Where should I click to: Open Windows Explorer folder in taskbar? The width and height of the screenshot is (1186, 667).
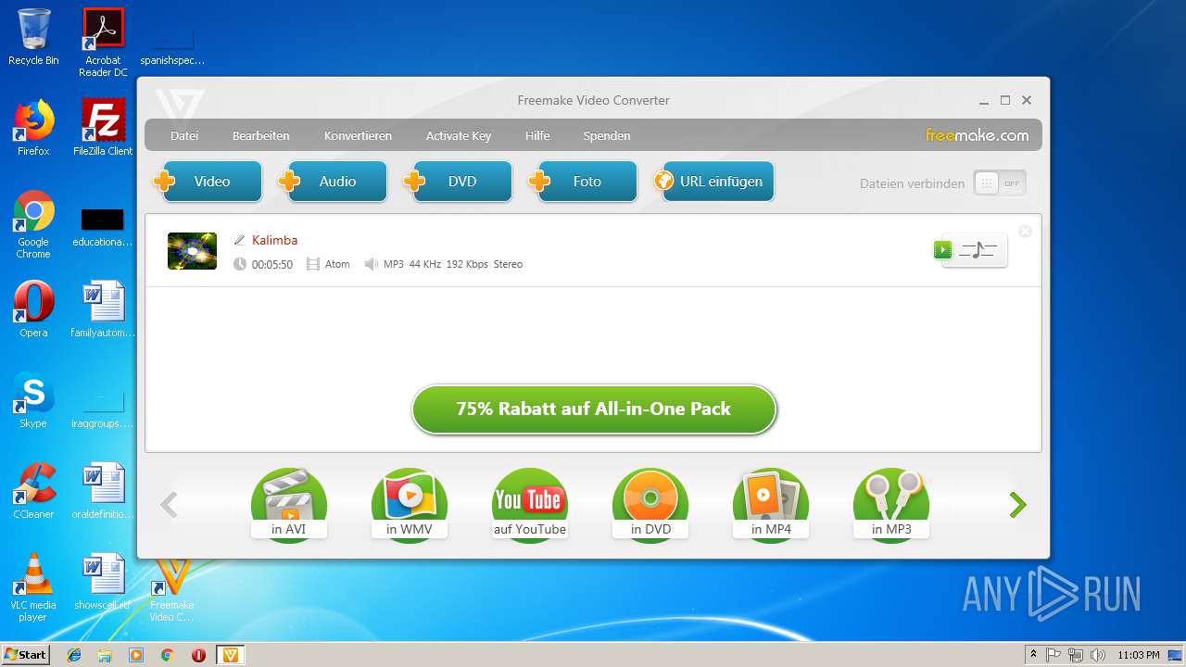pyautogui.click(x=105, y=655)
